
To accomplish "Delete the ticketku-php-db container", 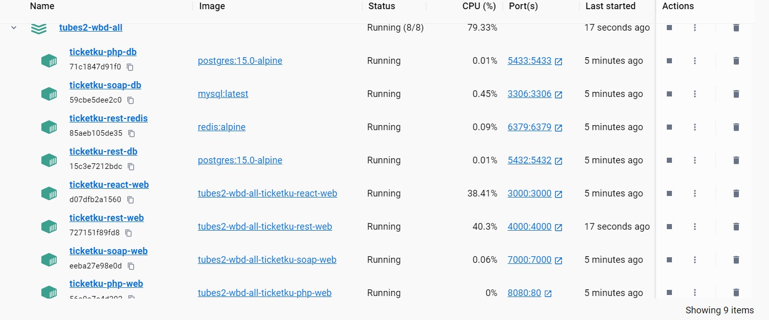I will click(736, 61).
